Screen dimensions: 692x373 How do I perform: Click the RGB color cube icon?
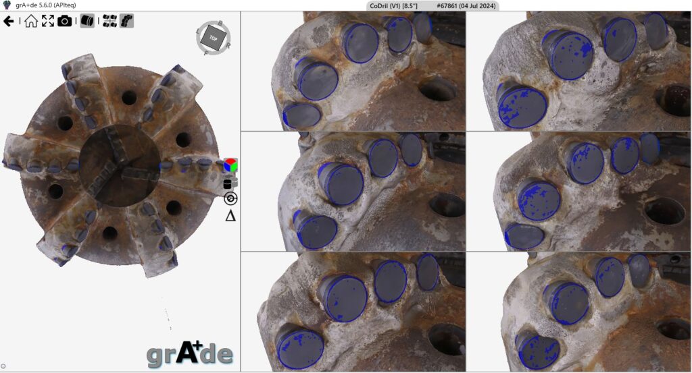click(x=231, y=165)
